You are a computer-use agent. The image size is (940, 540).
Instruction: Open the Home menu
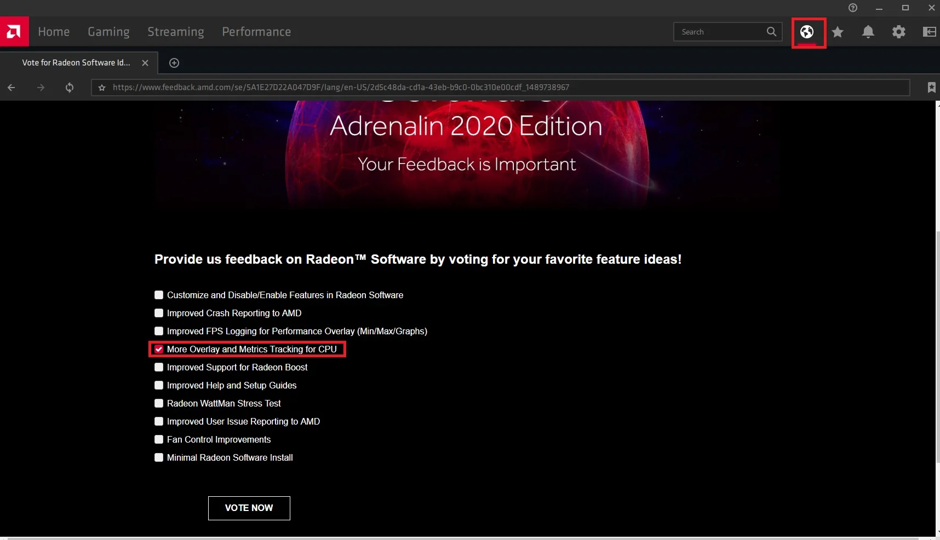click(54, 32)
